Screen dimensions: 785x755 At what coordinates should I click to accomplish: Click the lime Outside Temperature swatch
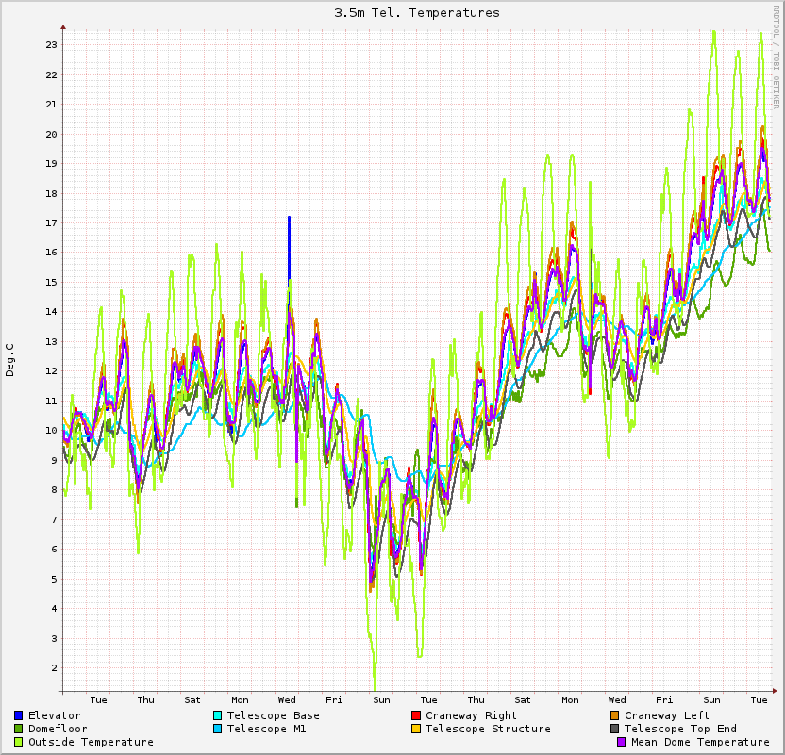[19, 742]
